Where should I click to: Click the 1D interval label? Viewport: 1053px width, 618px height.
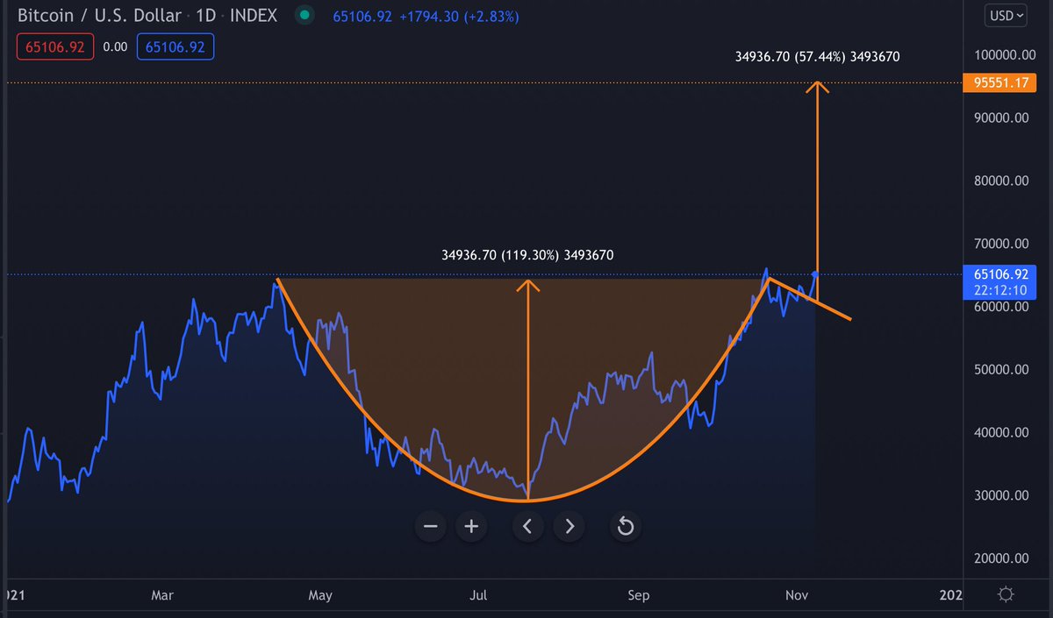204,15
